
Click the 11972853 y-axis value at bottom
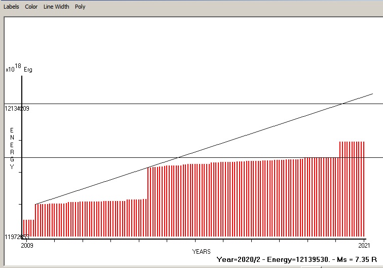click(17, 237)
